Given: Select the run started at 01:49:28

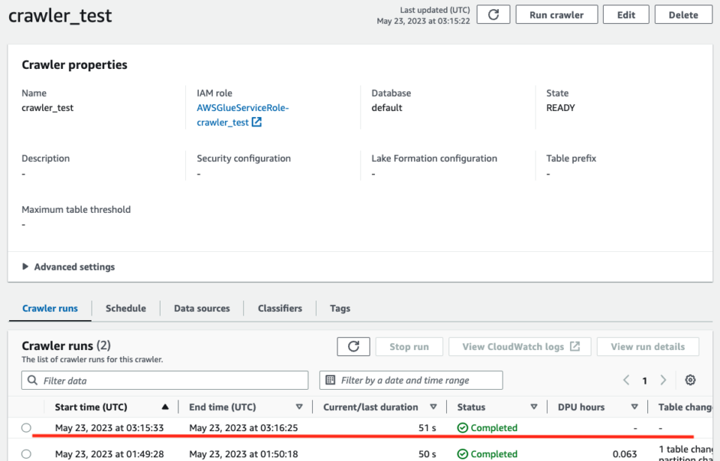Looking at the screenshot, I should 26,454.
